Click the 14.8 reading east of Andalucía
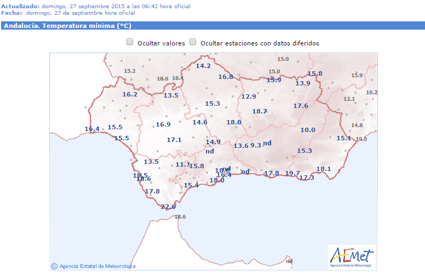The image size is (425, 280). pos(357,125)
